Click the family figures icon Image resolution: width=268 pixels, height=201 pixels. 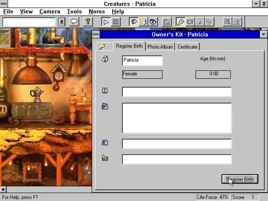(105, 90)
